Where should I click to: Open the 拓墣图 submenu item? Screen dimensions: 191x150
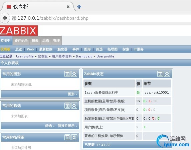[x=113, y=49]
